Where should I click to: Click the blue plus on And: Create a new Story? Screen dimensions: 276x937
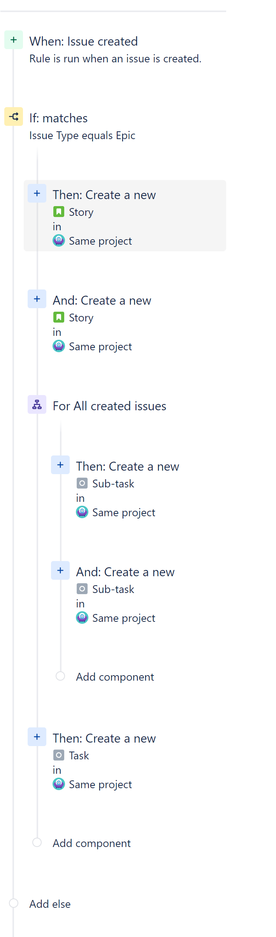click(x=37, y=298)
